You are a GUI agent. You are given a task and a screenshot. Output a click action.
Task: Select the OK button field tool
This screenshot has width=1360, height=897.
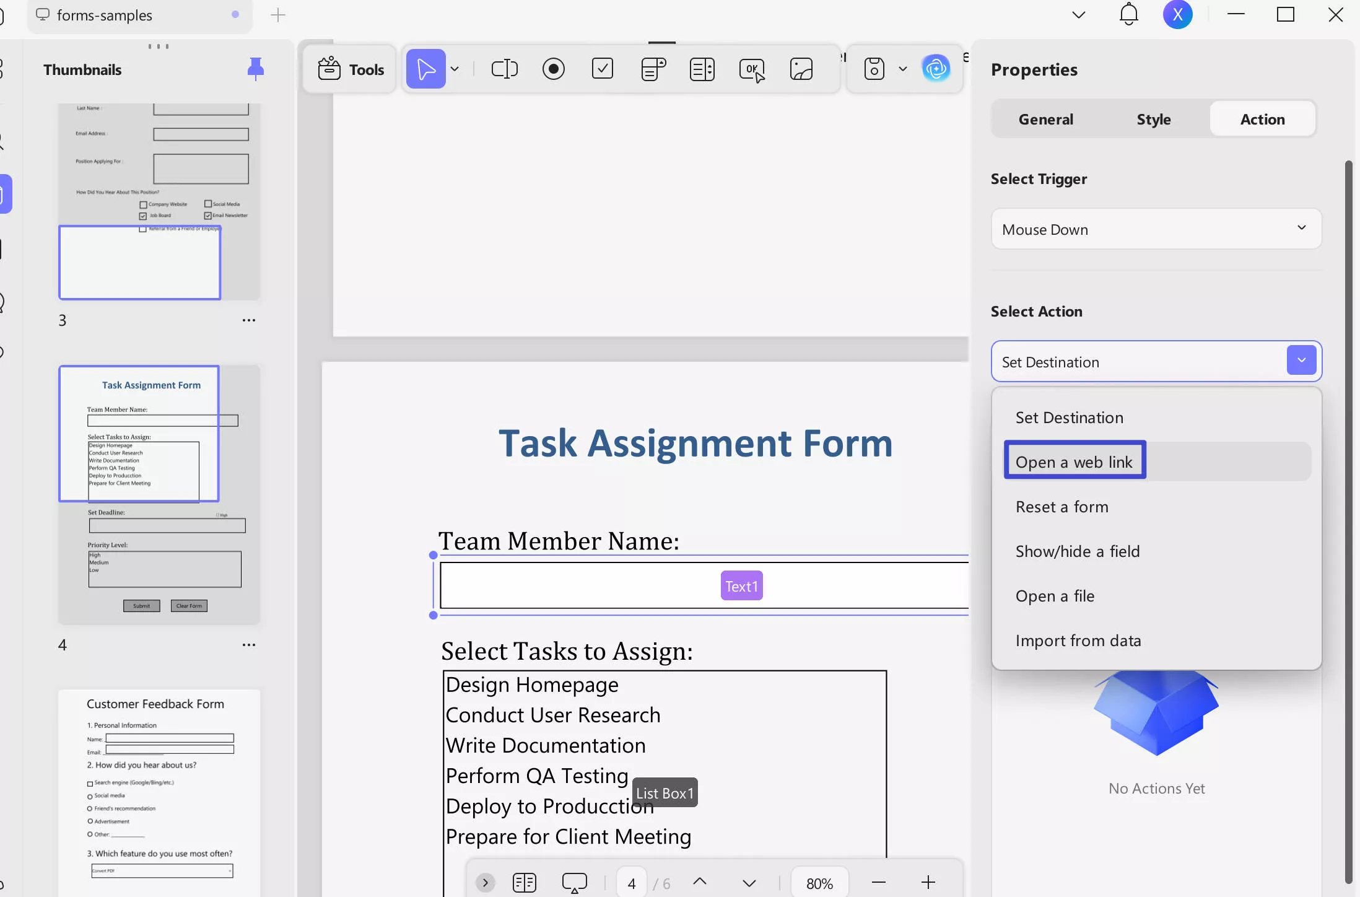[751, 69]
